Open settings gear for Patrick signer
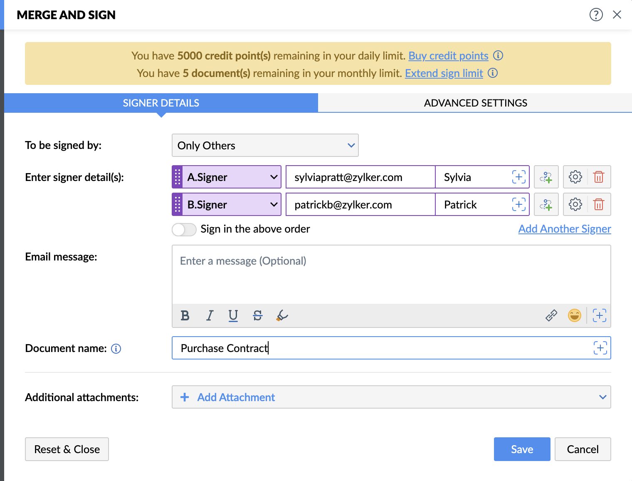632x481 pixels. (x=575, y=205)
